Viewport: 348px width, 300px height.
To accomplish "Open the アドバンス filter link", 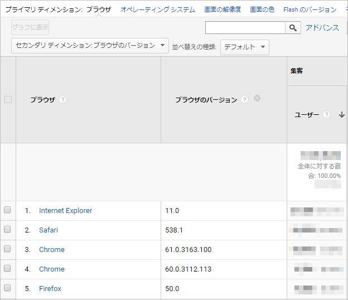I will pyautogui.click(x=322, y=28).
